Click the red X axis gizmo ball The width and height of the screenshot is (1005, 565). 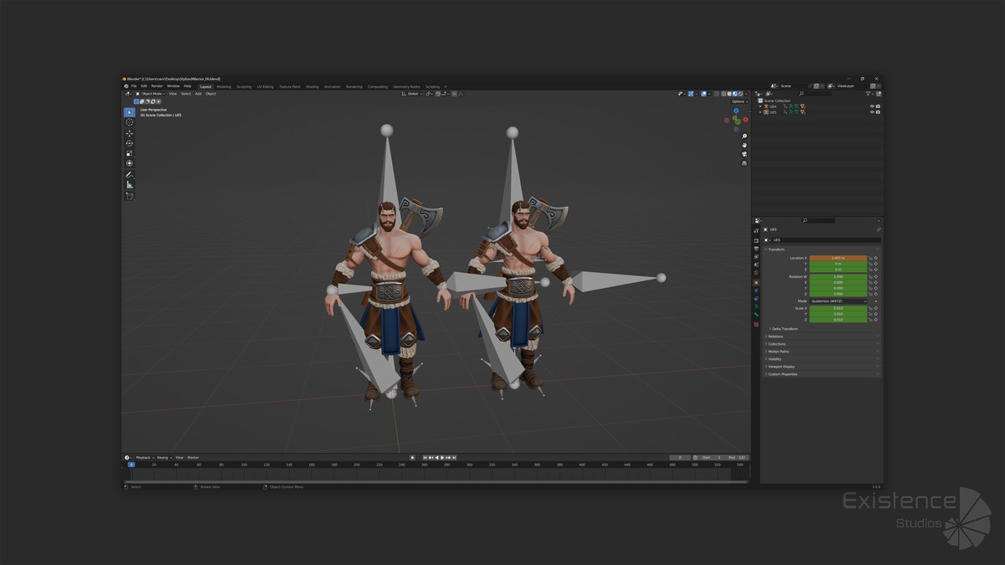745,119
